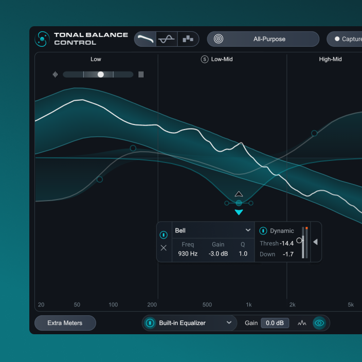Viewport: 362px width, 362px height.
Task: Click the Extra Meters button
Action: tap(65, 323)
